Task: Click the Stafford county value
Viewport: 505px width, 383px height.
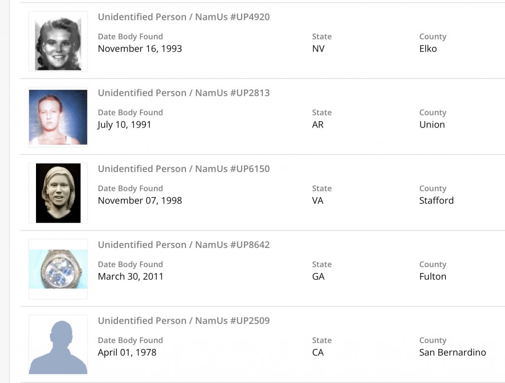Action: 436,201
